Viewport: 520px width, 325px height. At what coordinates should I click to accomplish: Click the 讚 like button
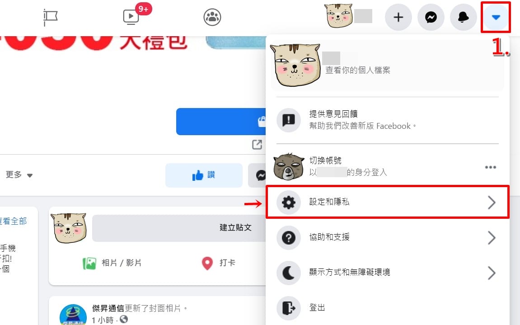pyautogui.click(x=204, y=175)
